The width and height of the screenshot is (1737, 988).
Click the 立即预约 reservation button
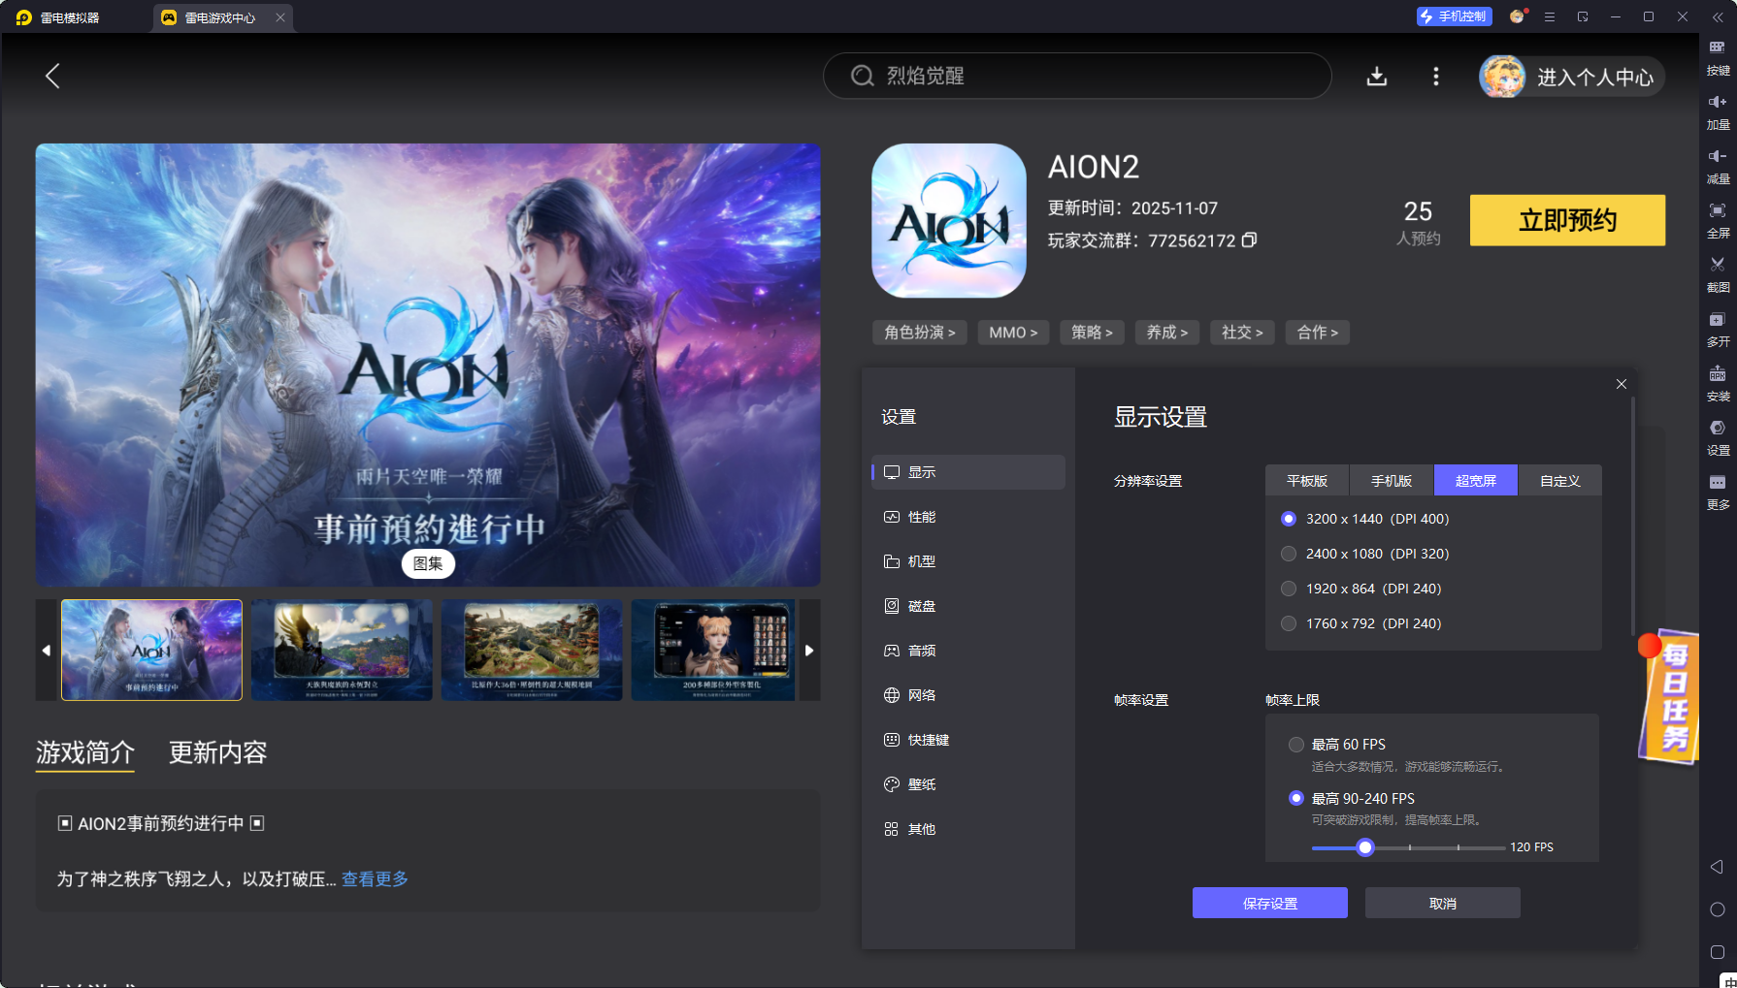[x=1566, y=220]
